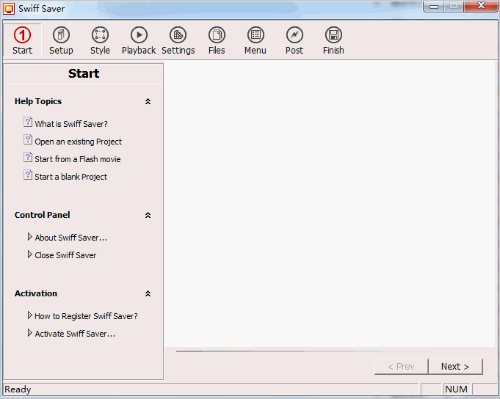
Task: Minimize the Swiff Saver window
Action: click(x=434, y=7)
